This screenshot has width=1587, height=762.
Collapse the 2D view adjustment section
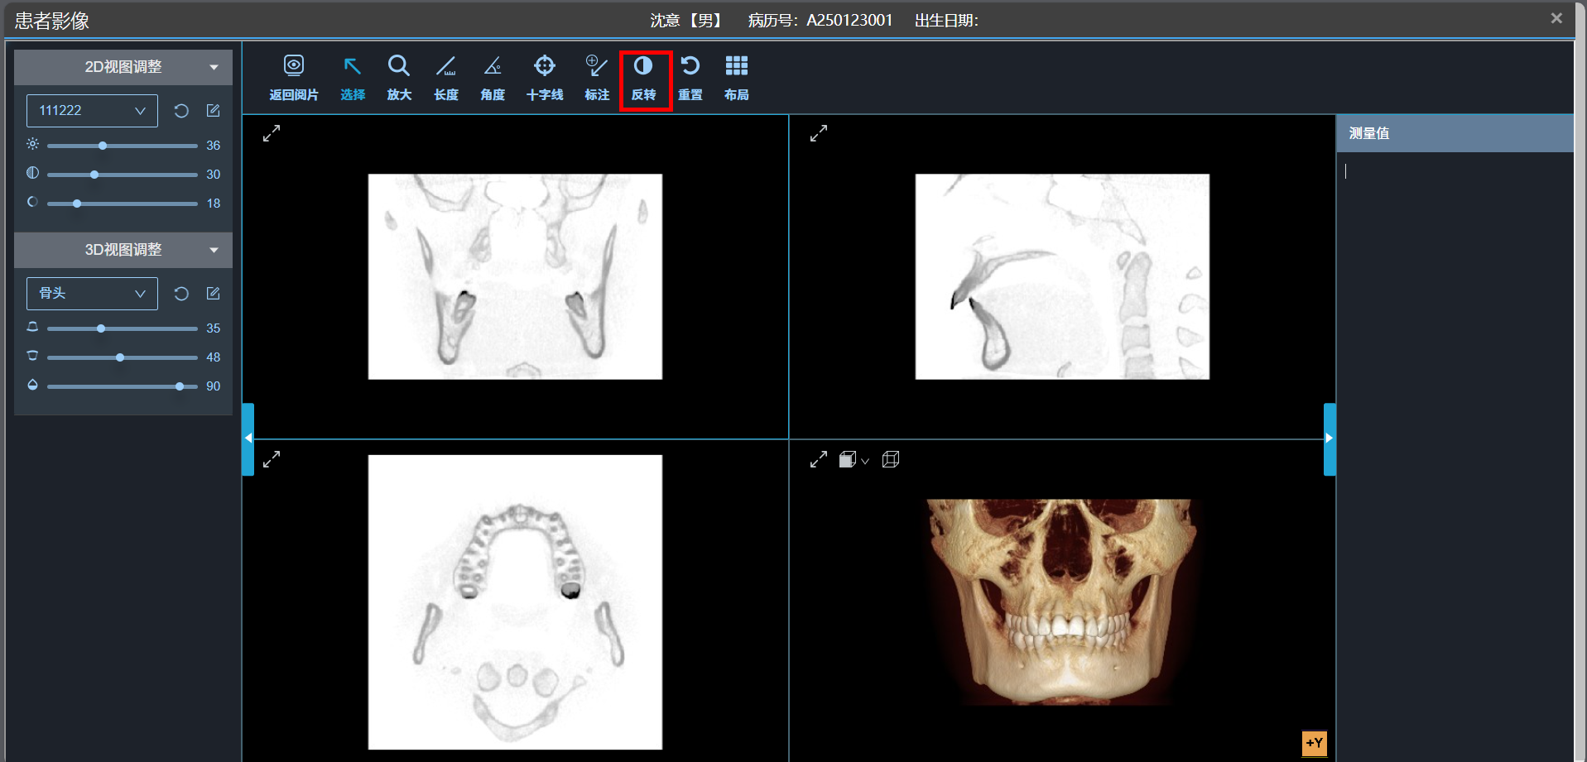tap(214, 67)
